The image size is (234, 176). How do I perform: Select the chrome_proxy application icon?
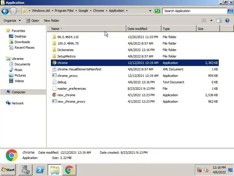tap(54, 75)
